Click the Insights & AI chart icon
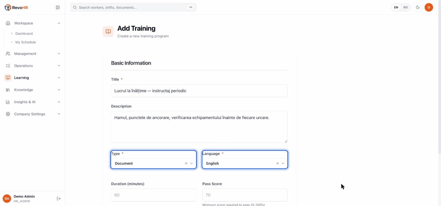 coord(8,102)
